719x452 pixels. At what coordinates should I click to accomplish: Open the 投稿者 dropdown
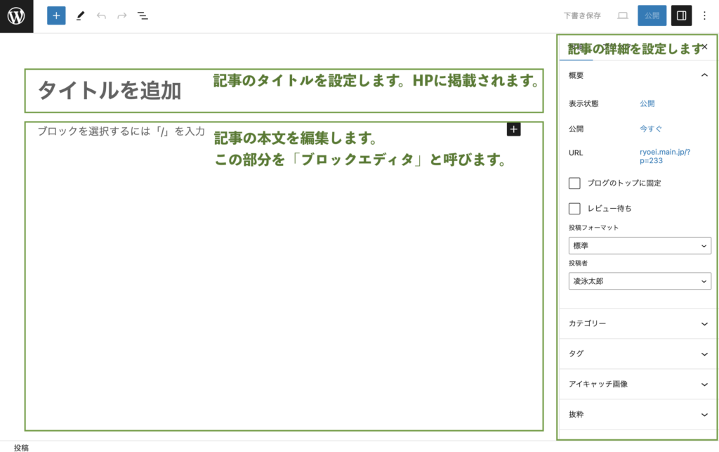click(x=639, y=280)
